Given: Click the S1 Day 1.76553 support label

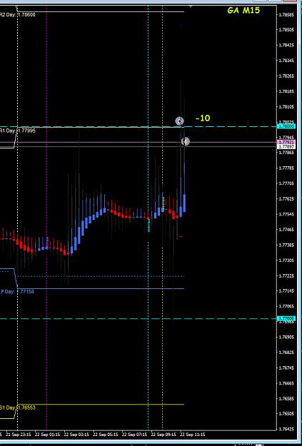Looking at the screenshot, I should pos(18,407).
